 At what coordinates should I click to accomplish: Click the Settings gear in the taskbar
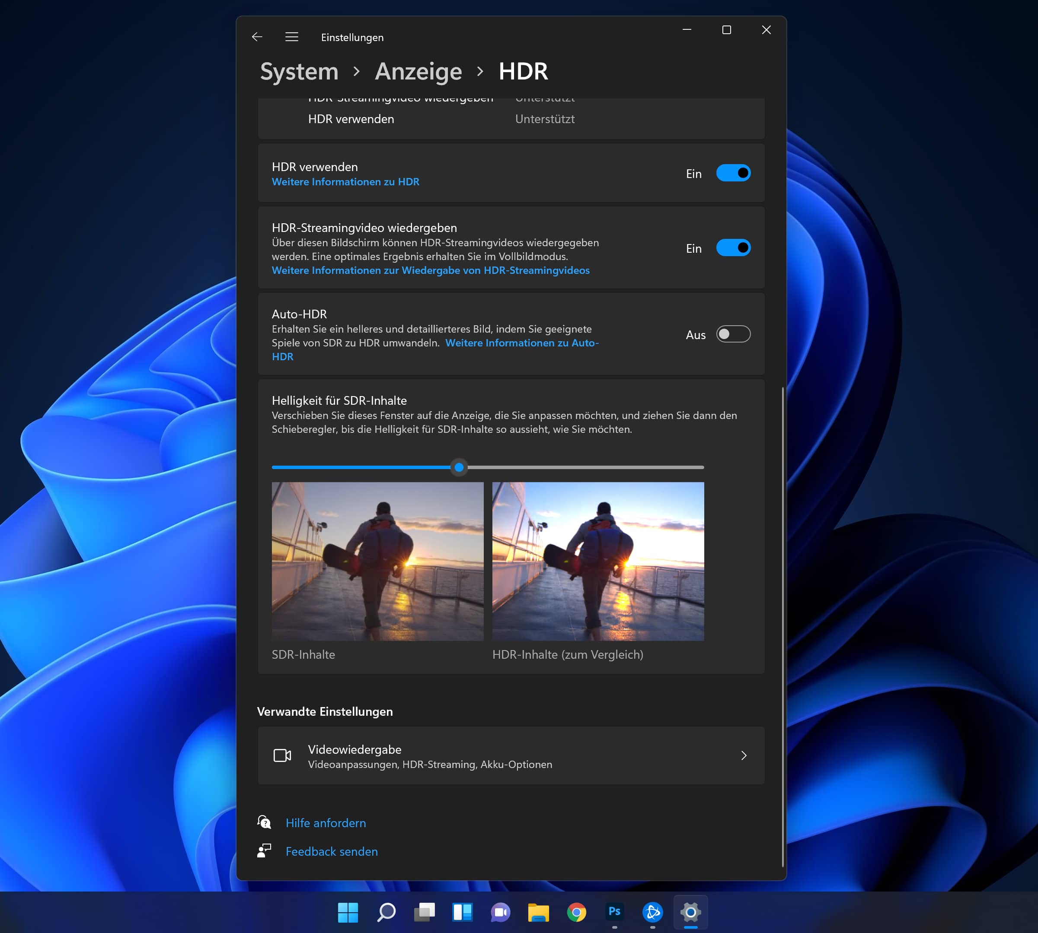tap(691, 912)
